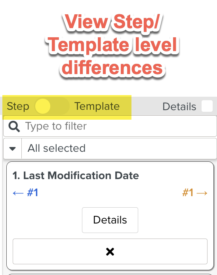The width and height of the screenshot is (217, 275).
Task: Follow the orange #1 link
Action: [188, 193]
